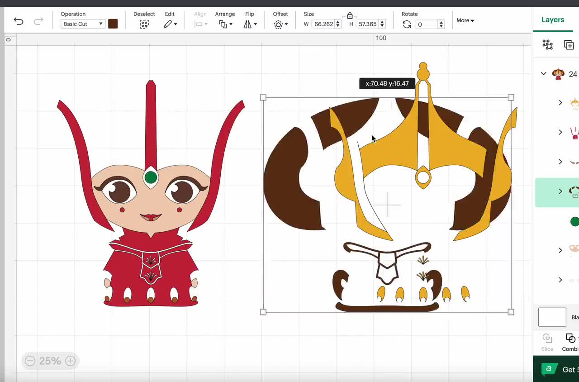
Task: Click the Width stepper arrows
Action: click(338, 24)
